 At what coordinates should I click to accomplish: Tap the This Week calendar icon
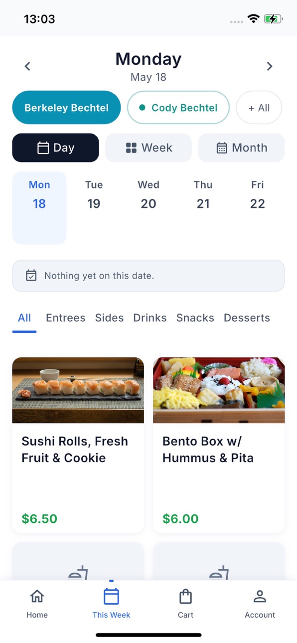111,596
